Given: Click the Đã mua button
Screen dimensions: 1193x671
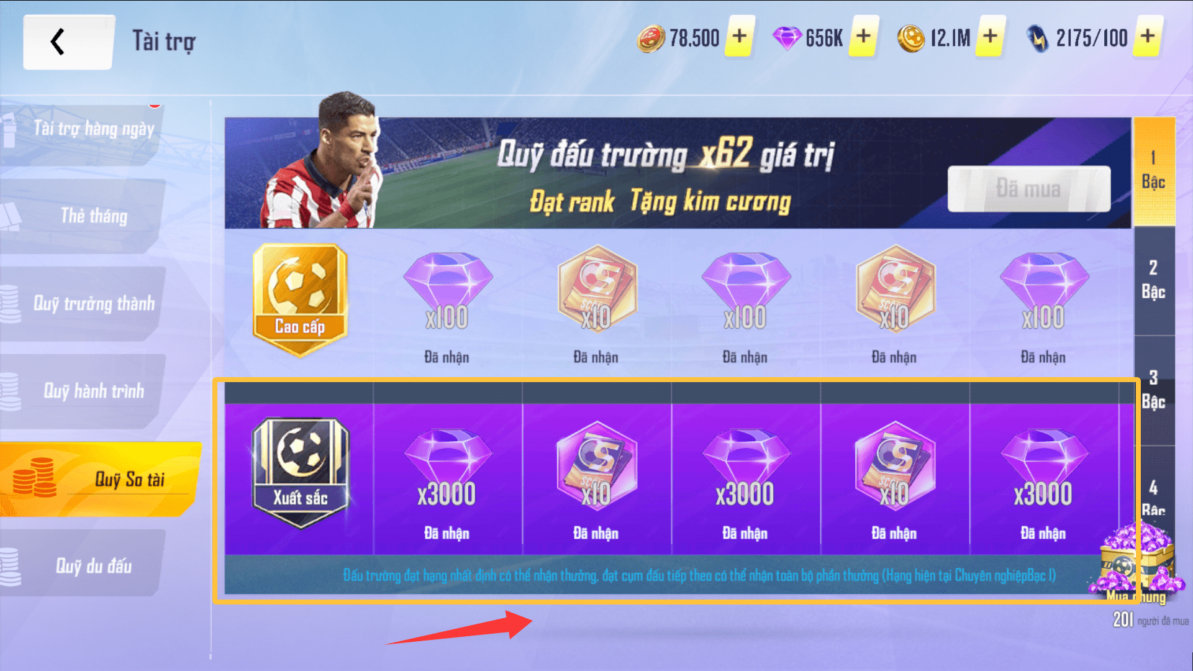Looking at the screenshot, I should (1028, 189).
